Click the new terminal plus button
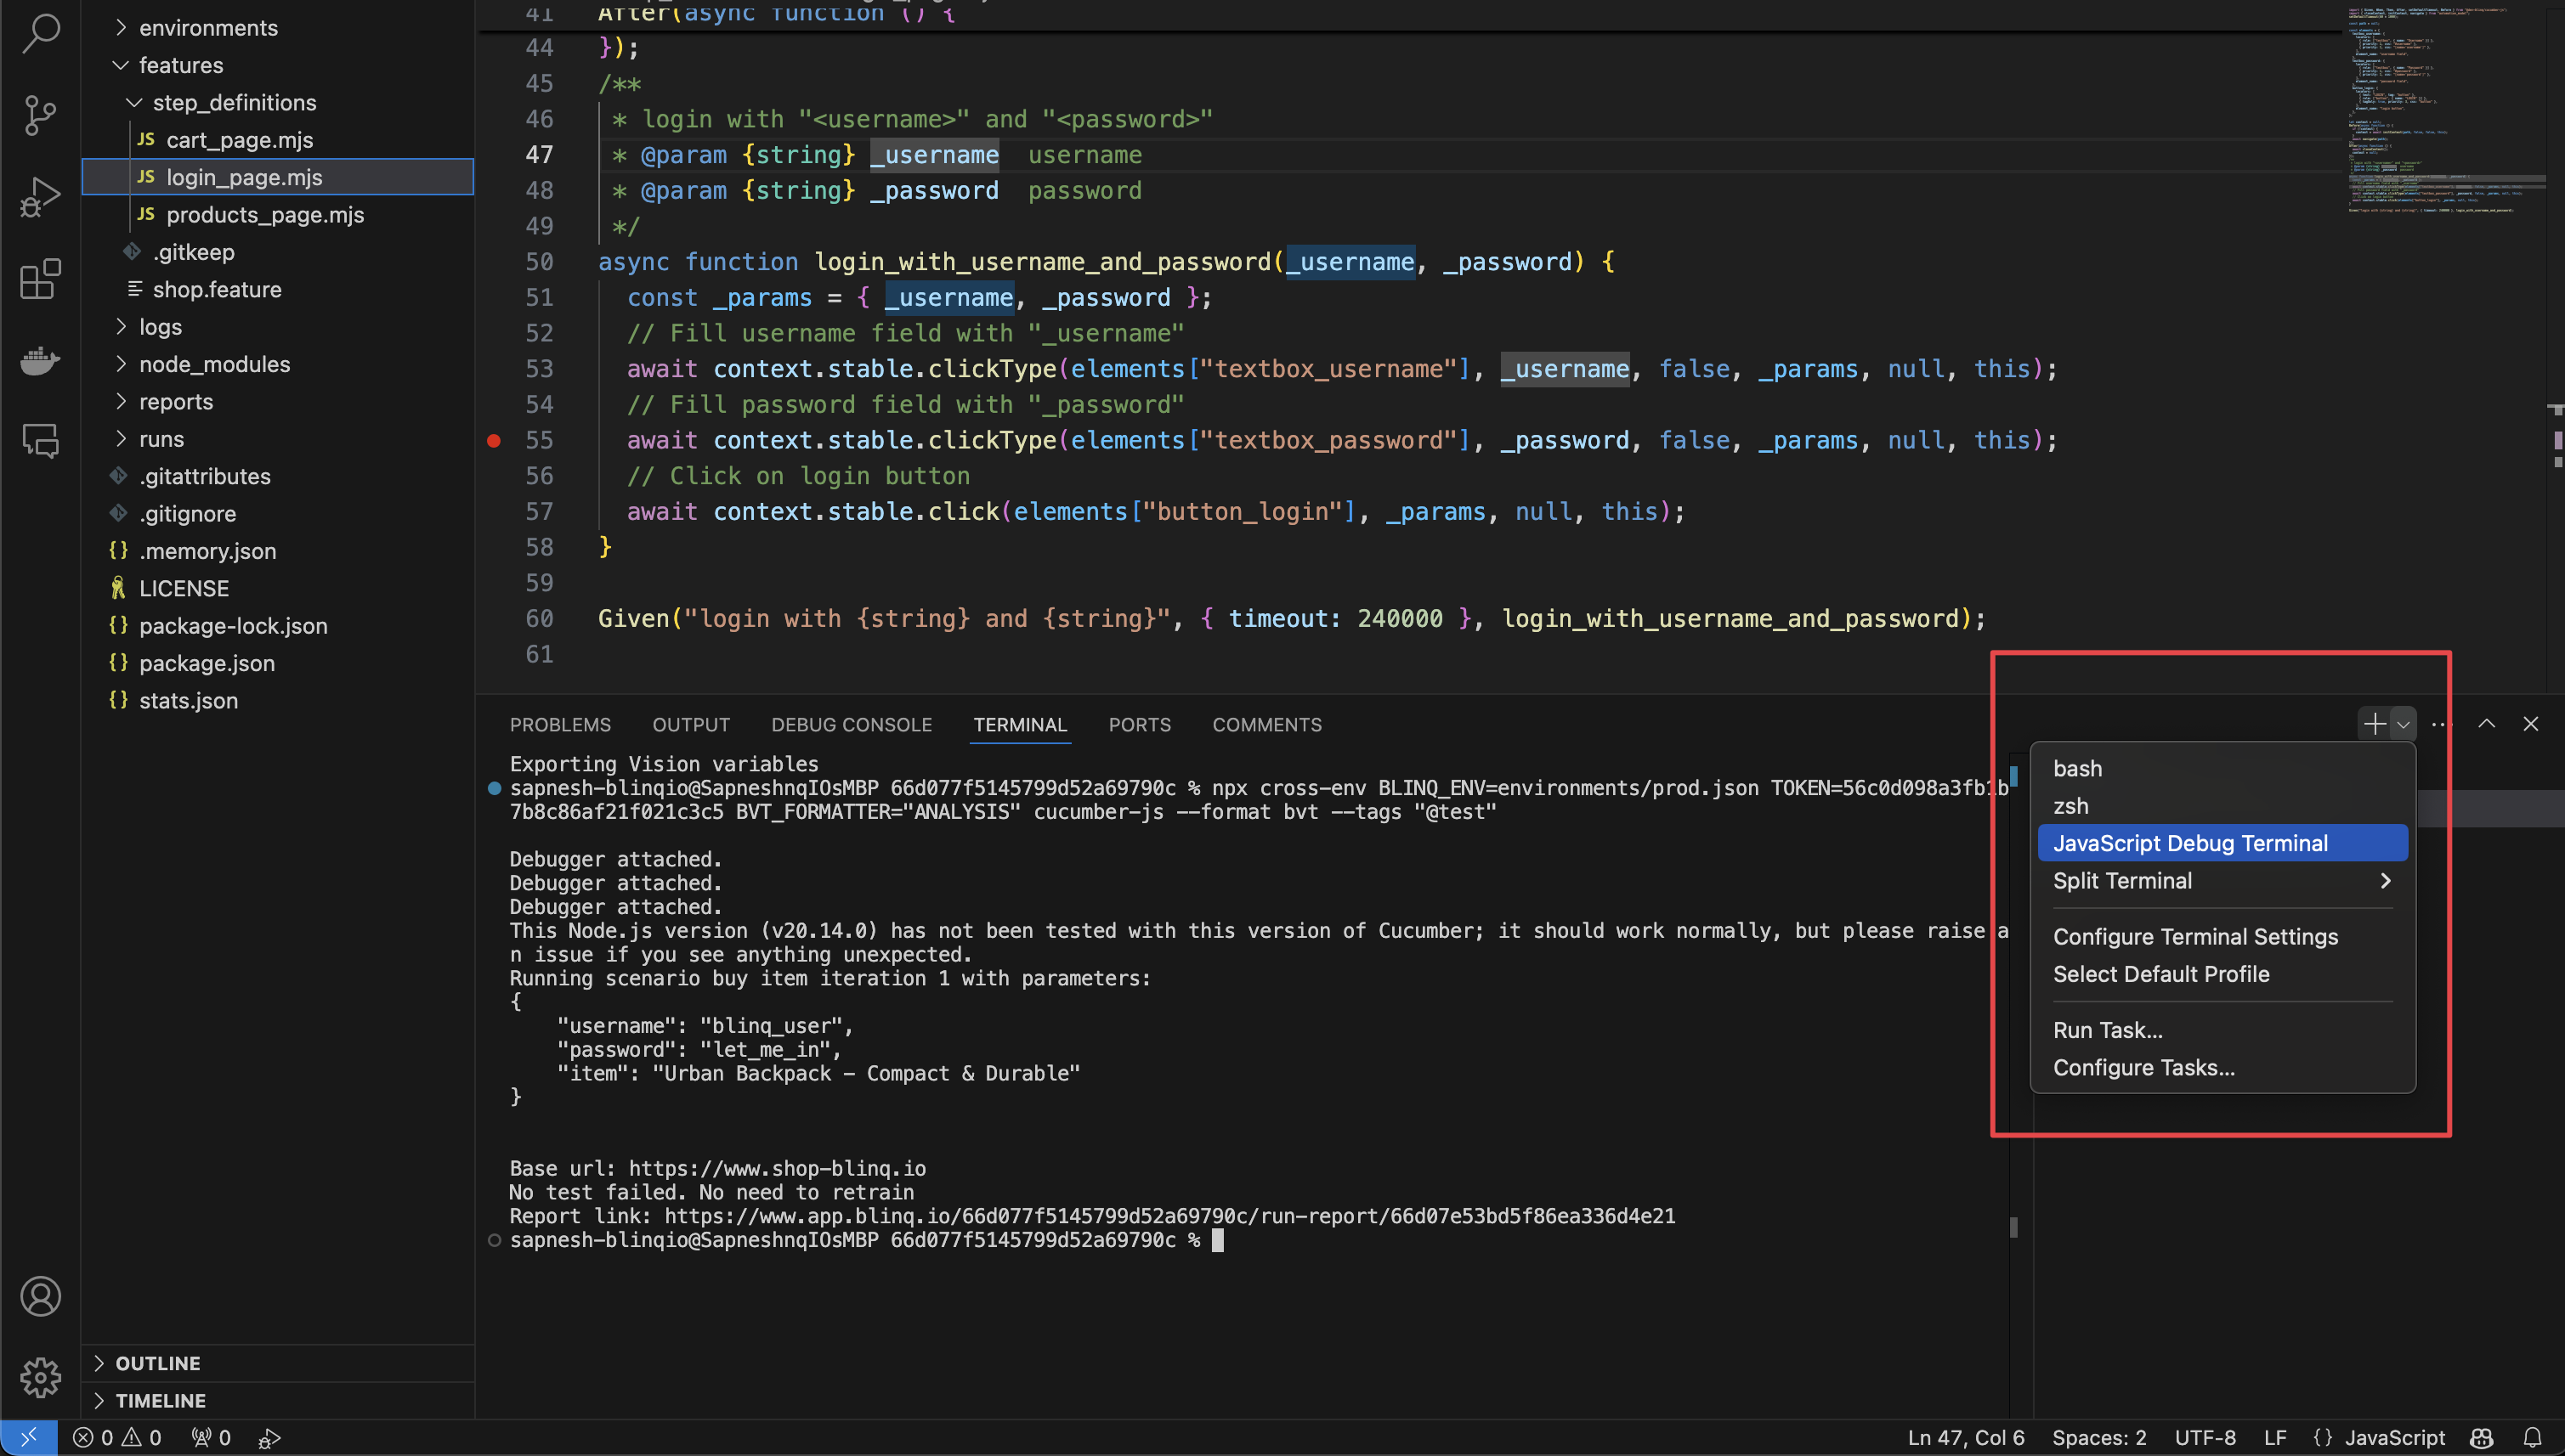 (x=2374, y=724)
